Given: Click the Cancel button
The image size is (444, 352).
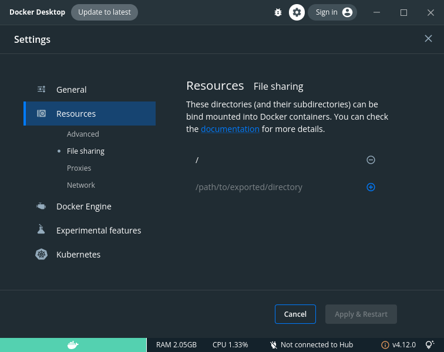Looking at the screenshot, I should (x=295, y=314).
